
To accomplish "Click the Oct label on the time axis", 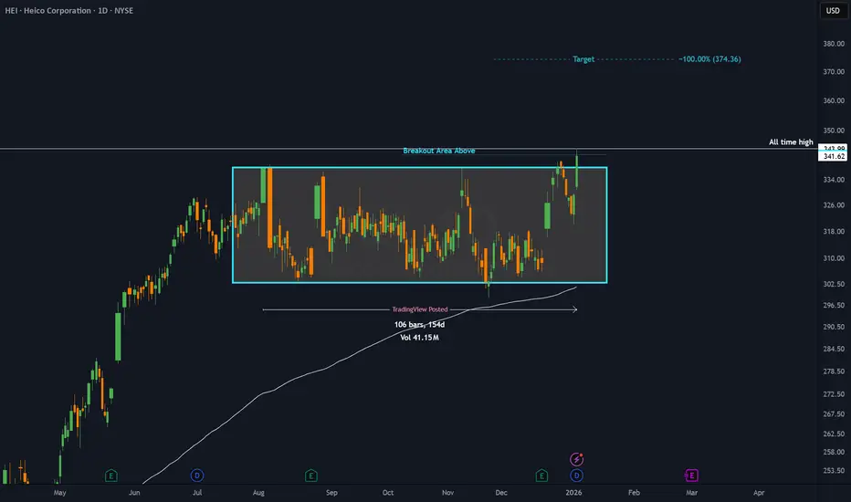I will pos(387,493).
